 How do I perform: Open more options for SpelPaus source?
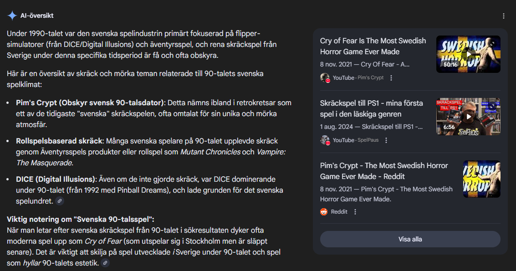(386, 140)
